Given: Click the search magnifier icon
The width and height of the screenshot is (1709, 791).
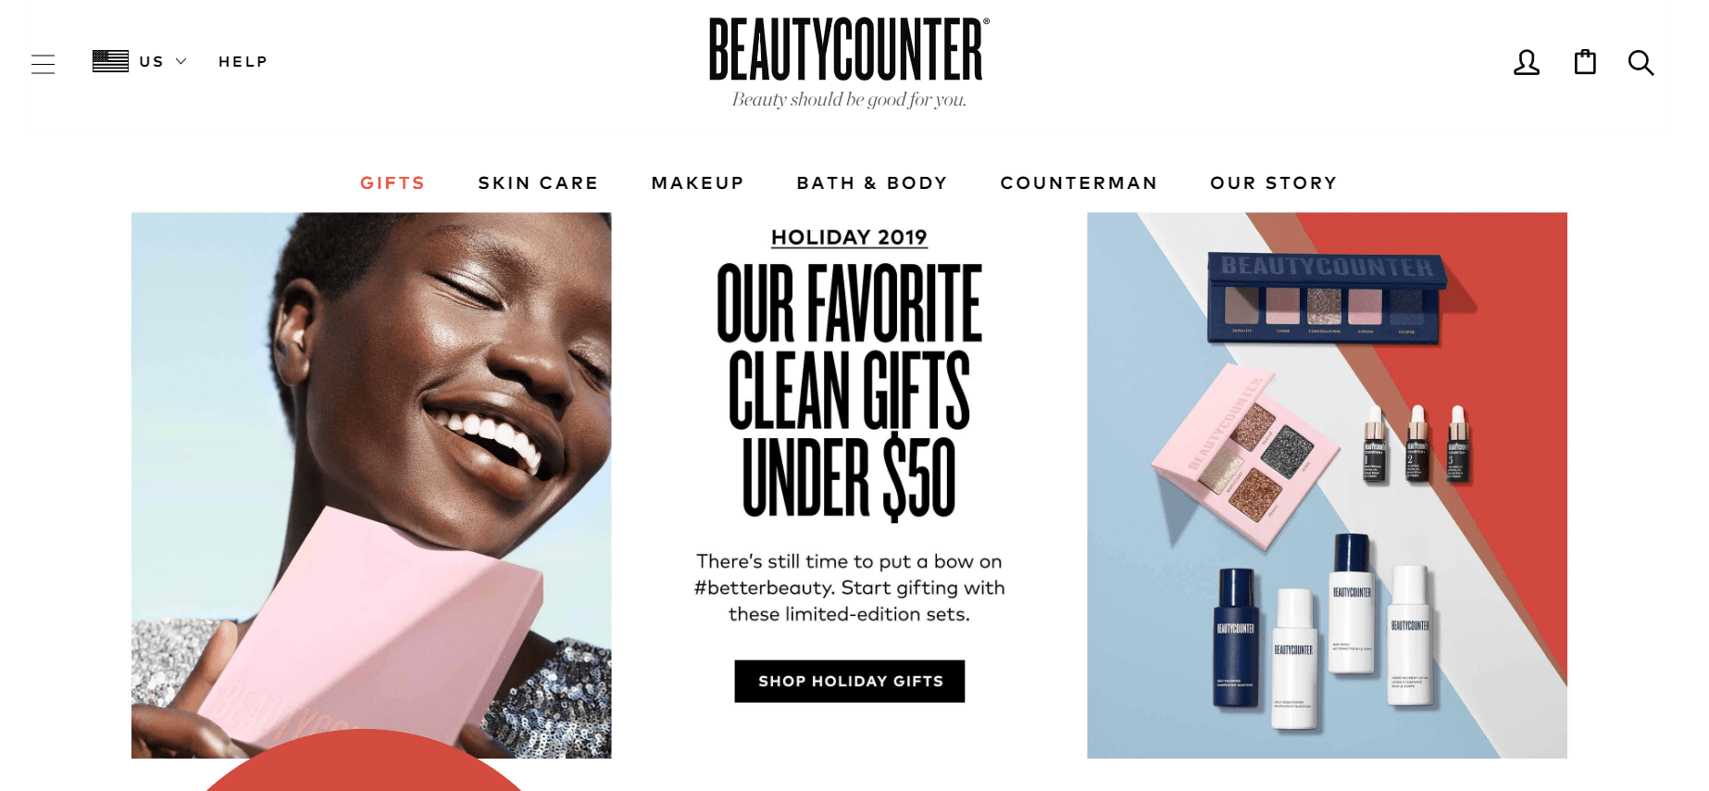Looking at the screenshot, I should tap(1640, 62).
